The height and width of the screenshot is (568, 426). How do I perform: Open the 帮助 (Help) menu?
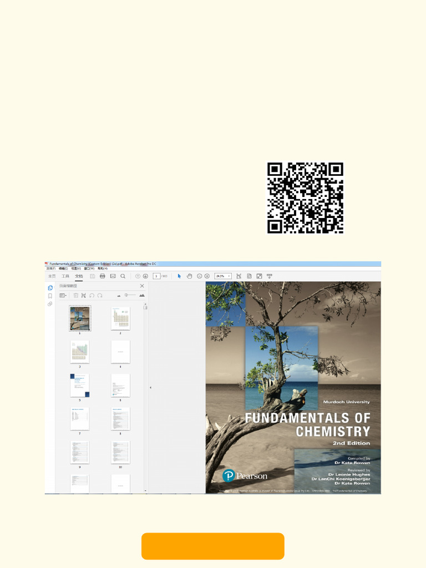103,268
